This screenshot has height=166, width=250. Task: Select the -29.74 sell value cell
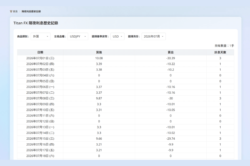coord(171,139)
